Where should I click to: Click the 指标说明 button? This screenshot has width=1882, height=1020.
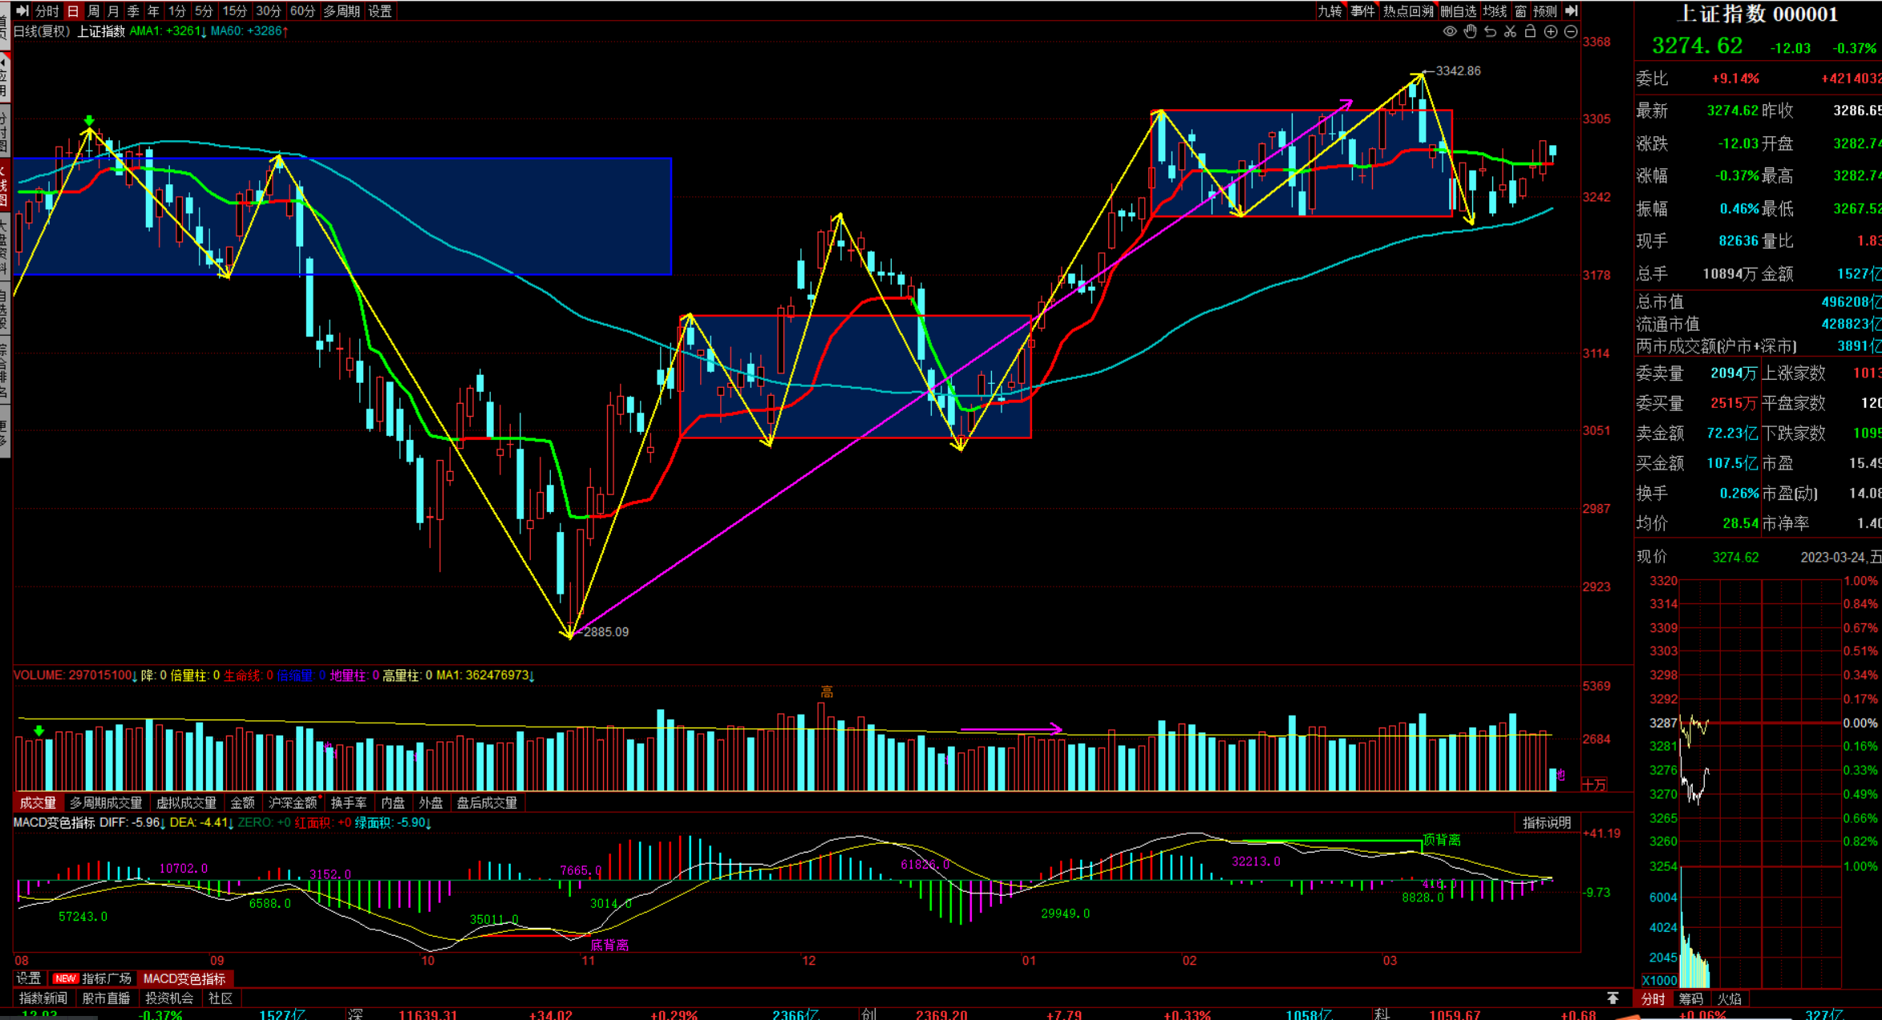coord(1547,822)
